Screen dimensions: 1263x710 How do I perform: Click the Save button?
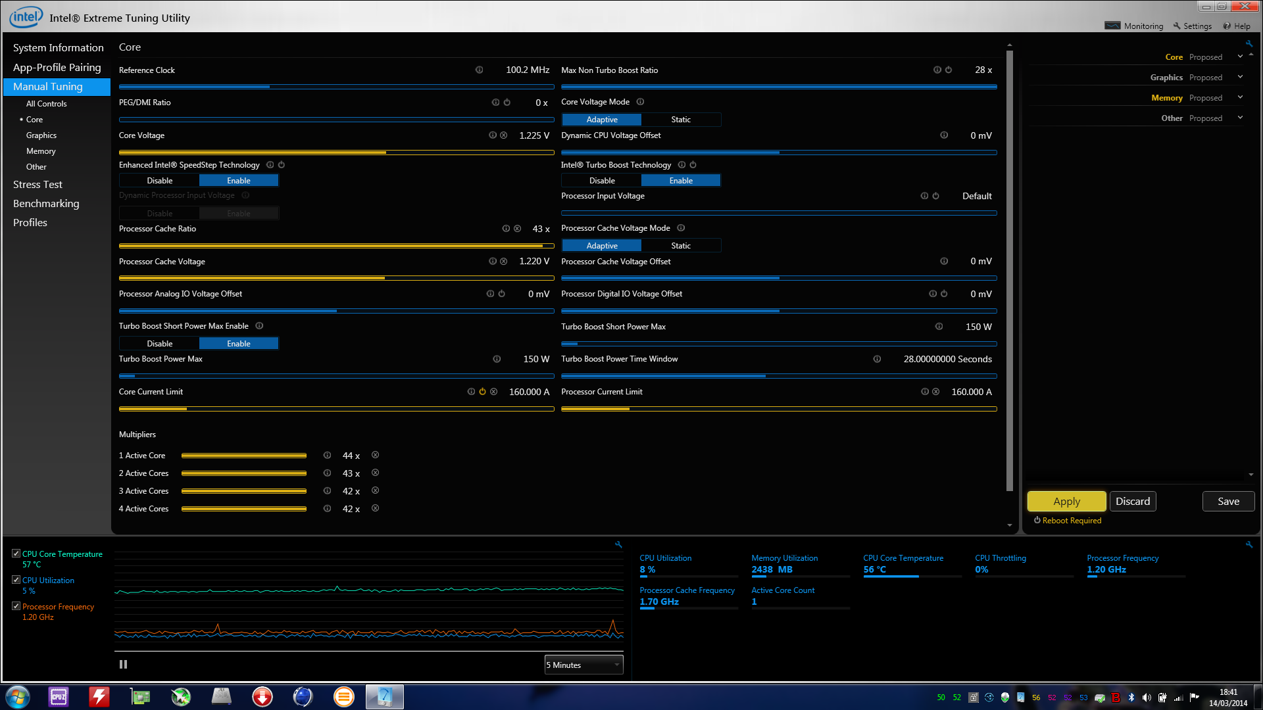tap(1228, 502)
